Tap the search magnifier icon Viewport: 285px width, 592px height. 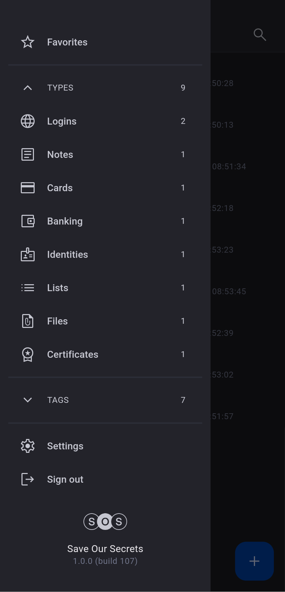click(260, 35)
